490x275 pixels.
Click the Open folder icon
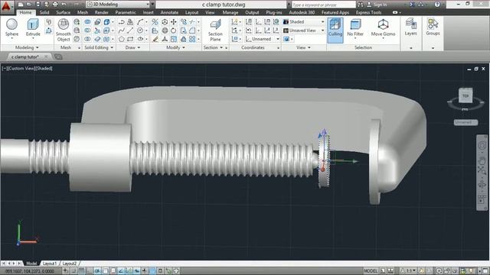[29, 5]
